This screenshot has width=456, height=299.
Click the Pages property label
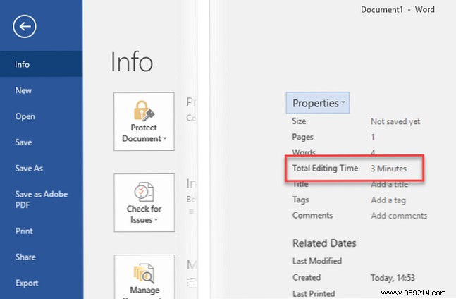303,137
